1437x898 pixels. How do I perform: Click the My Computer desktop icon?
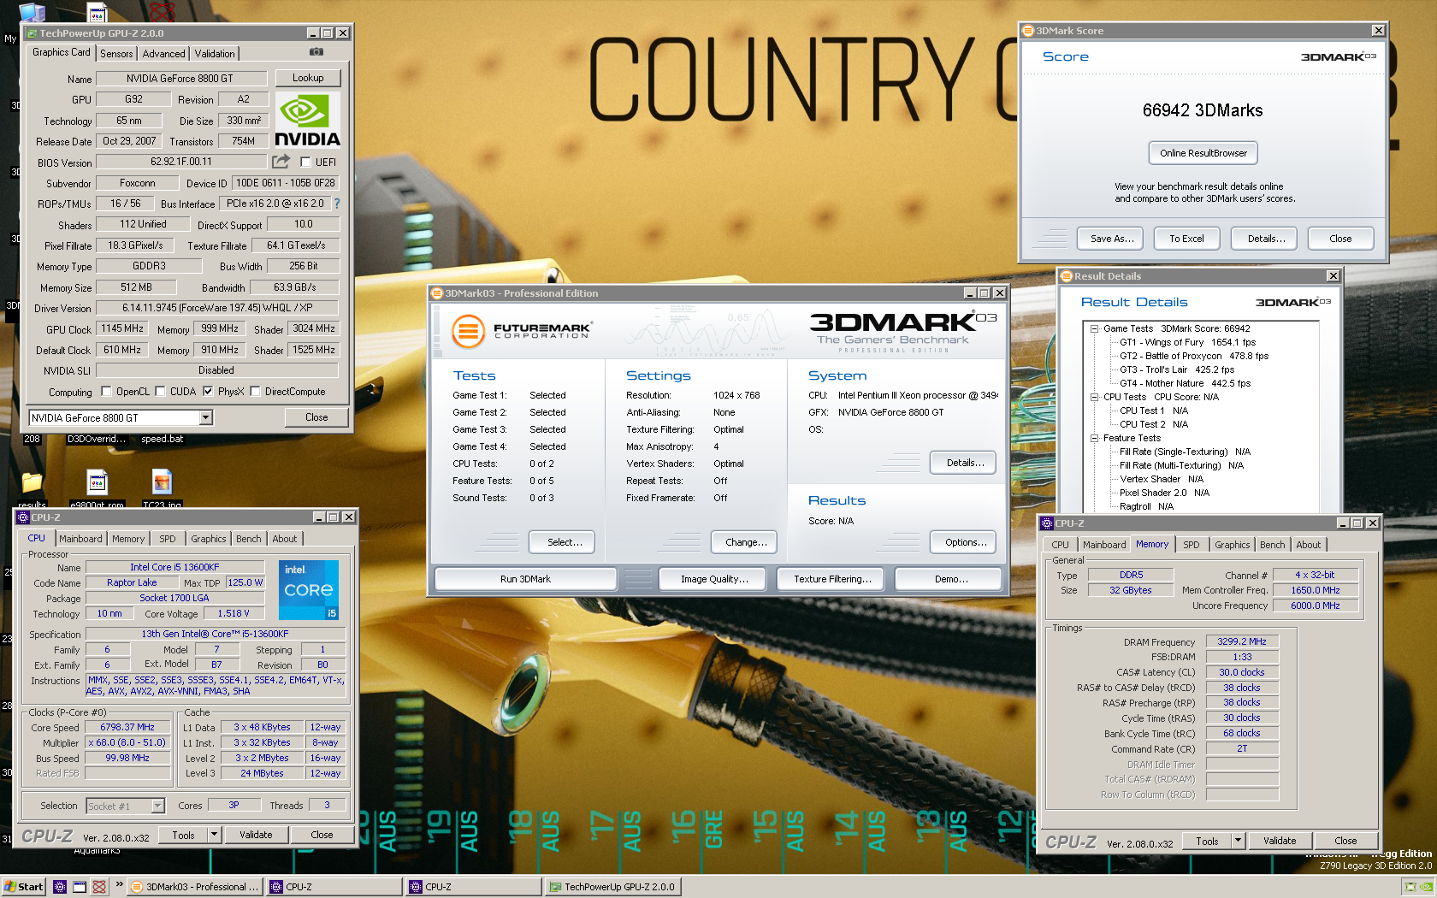click(32, 12)
